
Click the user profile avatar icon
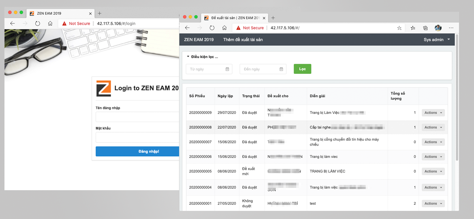click(x=438, y=28)
